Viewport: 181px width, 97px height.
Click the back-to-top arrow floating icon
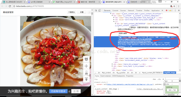[86, 79]
